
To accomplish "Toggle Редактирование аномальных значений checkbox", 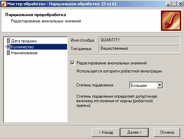I will pyautogui.click(x=72, y=63).
